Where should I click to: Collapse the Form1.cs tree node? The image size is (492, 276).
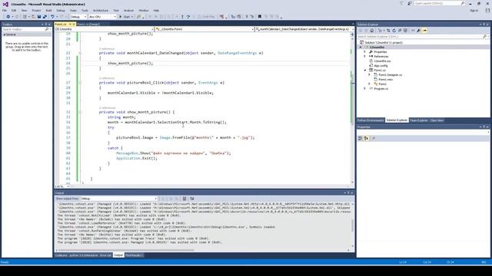[365, 71]
